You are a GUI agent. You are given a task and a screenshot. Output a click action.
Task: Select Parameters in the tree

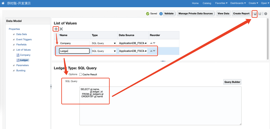coord(22,65)
